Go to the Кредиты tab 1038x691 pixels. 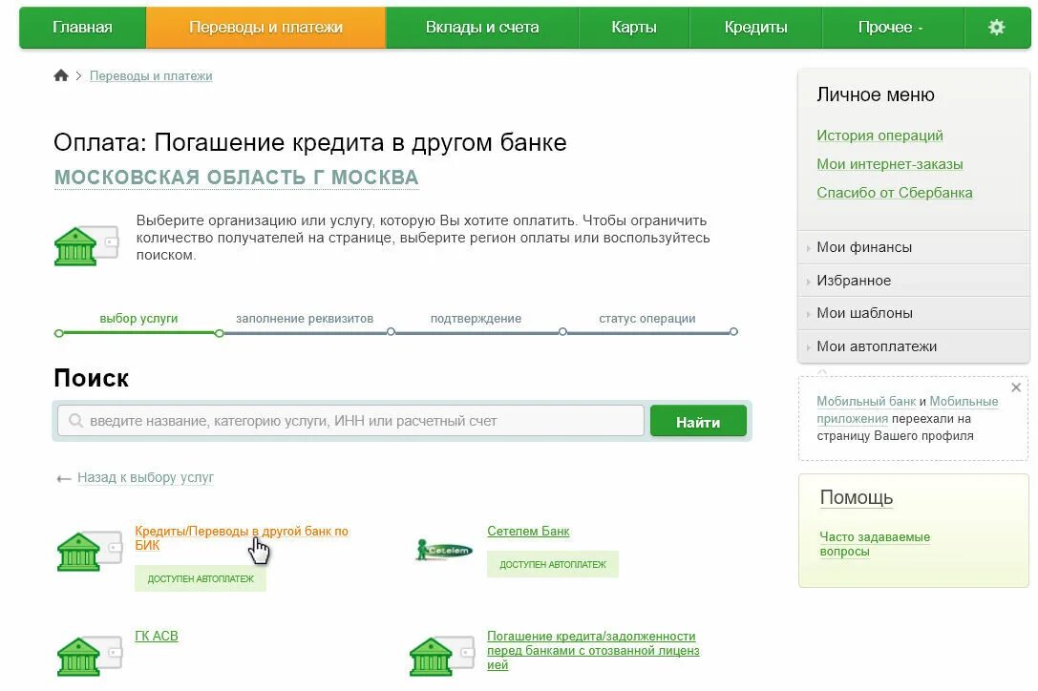756,28
